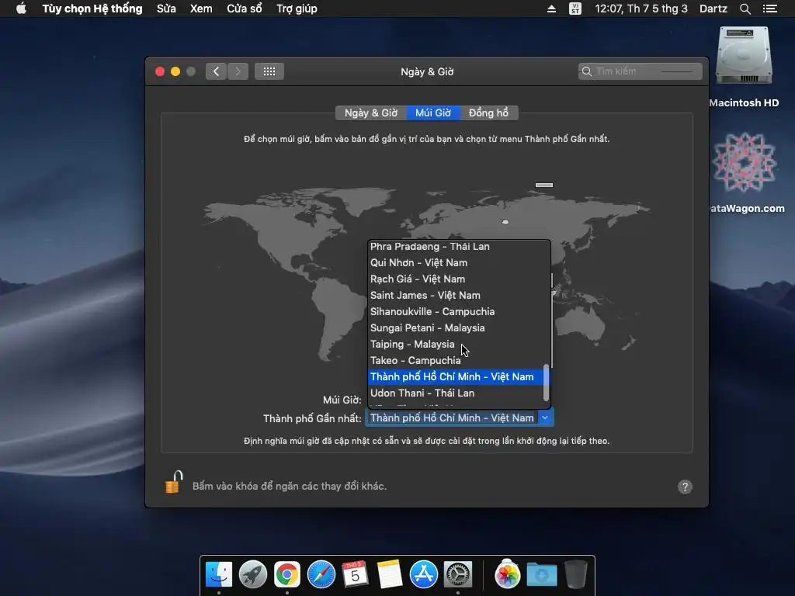Click the lock icon to prevent changes
Image resolution: width=795 pixels, height=596 pixels.
point(173,482)
